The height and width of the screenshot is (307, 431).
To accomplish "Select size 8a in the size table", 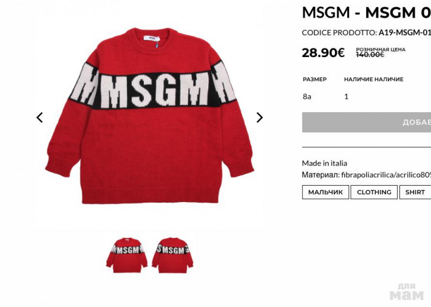I will pos(307,96).
